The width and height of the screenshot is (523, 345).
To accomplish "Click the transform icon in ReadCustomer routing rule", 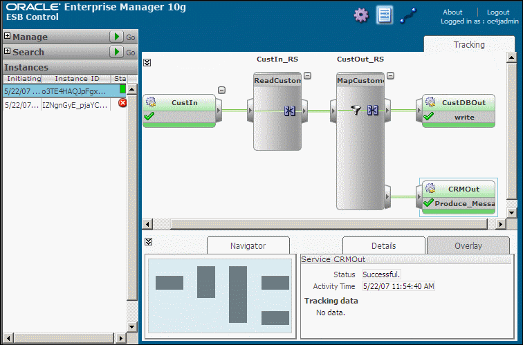I will (x=289, y=111).
